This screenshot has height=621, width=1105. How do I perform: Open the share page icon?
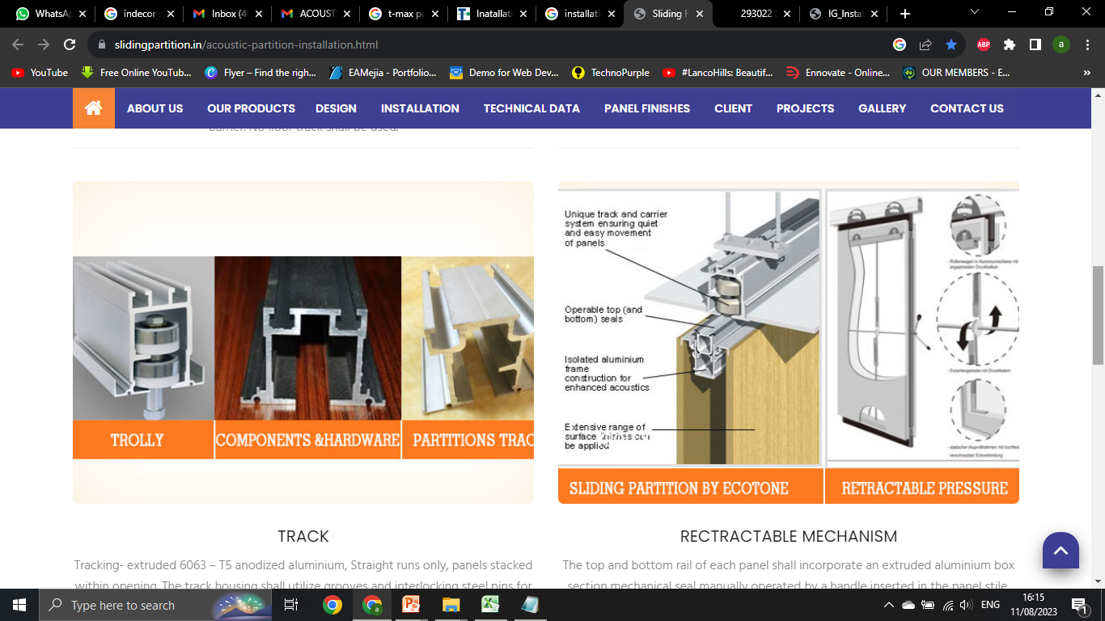coord(925,44)
